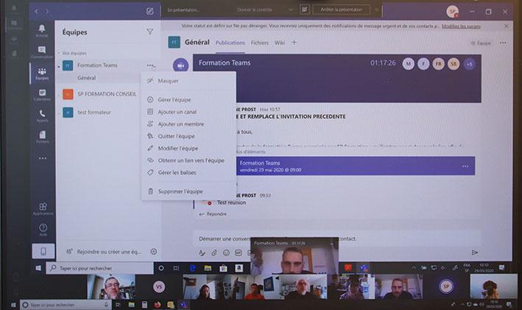This screenshot has width=522, height=310.
Task: Collapse the Formation Teams team
Action: click(x=59, y=66)
